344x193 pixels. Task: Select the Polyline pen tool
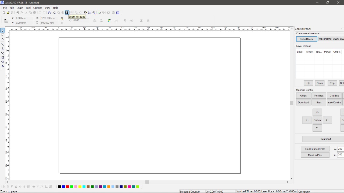pos(2,49)
